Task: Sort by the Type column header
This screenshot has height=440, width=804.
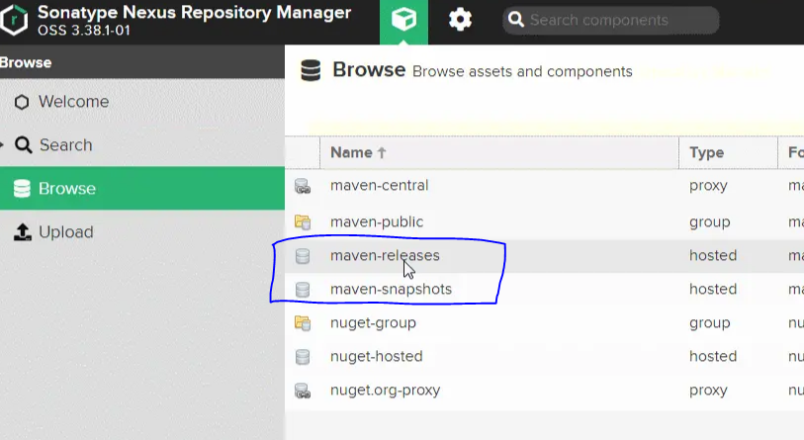Action: coord(728,152)
